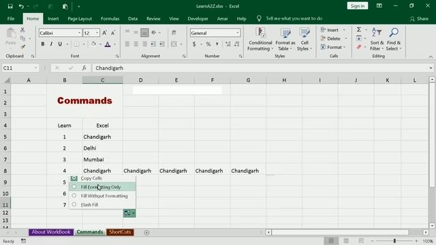Screen dimensions: 436x245
Task: Open Conditional Formatting
Action: point(260,39)
